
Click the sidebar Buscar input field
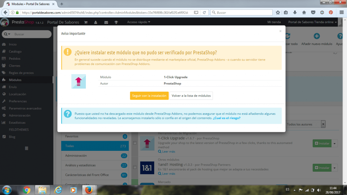click(31, 34)
